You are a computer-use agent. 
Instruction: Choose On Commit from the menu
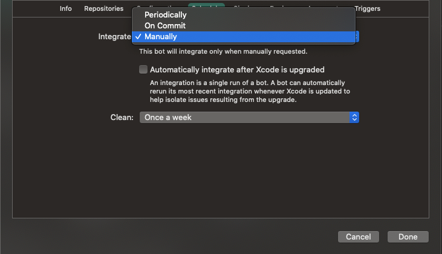244,25
